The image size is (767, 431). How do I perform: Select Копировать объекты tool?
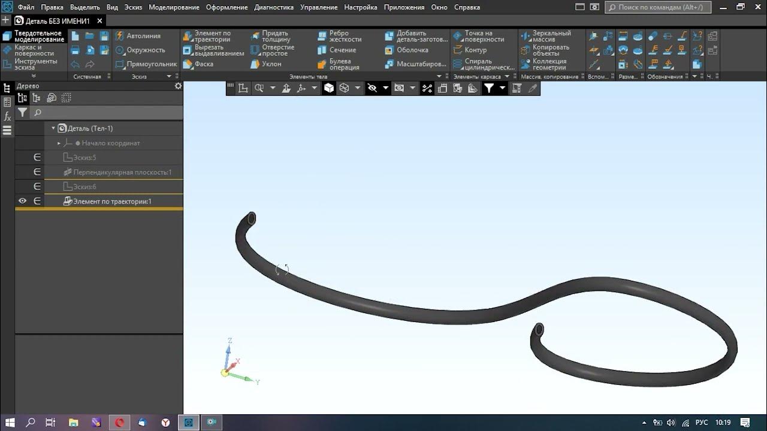pos(545,50)
